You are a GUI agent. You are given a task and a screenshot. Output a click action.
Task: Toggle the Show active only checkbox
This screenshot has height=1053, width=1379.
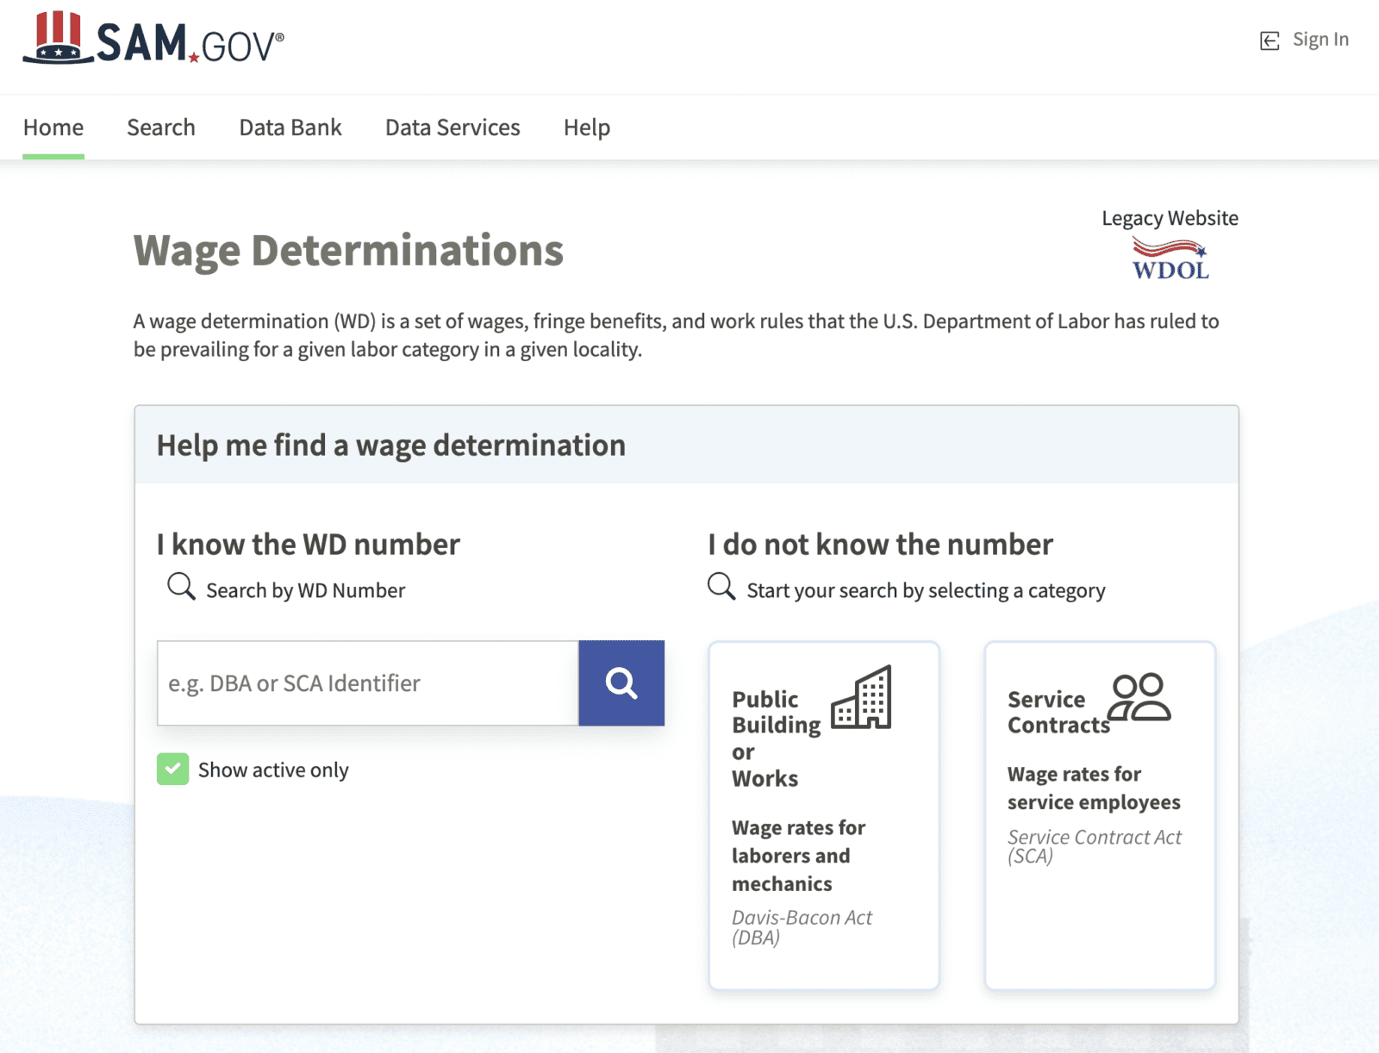[x=172, y=769]
